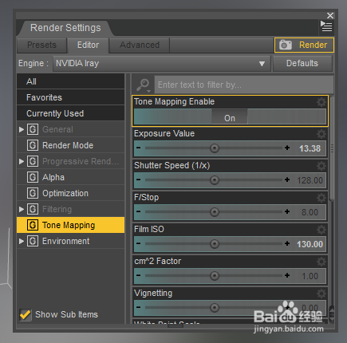The height and width of the screenshot is (343, 347).
Task: Click the filter text input field
Action: [244, 85]
